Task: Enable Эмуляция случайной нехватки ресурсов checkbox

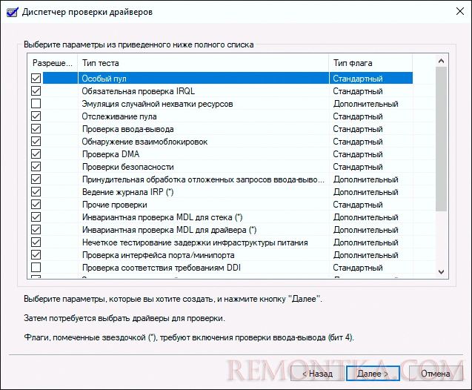Action: point(36,104)
